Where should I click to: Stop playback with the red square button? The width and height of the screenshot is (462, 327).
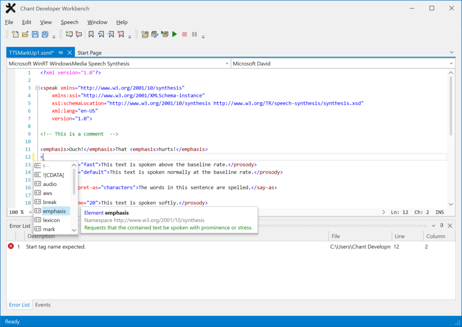click(x=185, y=34)
